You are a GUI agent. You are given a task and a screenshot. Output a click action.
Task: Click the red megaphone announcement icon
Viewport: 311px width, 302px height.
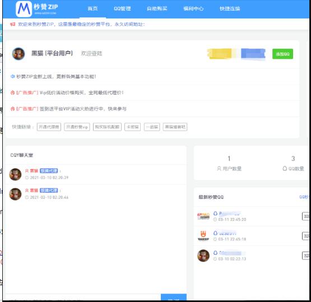coord(12,25)
